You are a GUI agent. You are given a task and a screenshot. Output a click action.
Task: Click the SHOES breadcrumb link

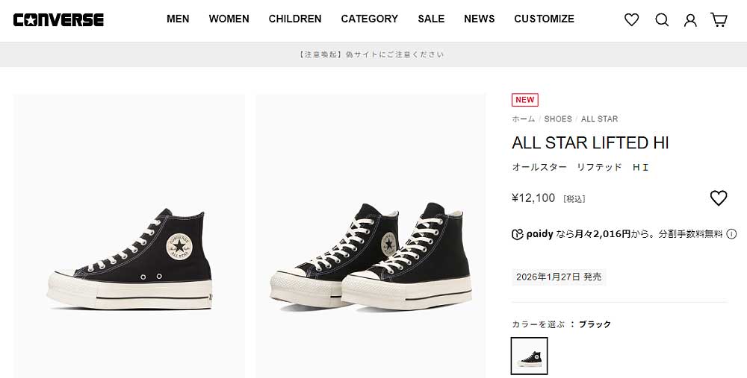pyautogui.click(x=558, y=119)
